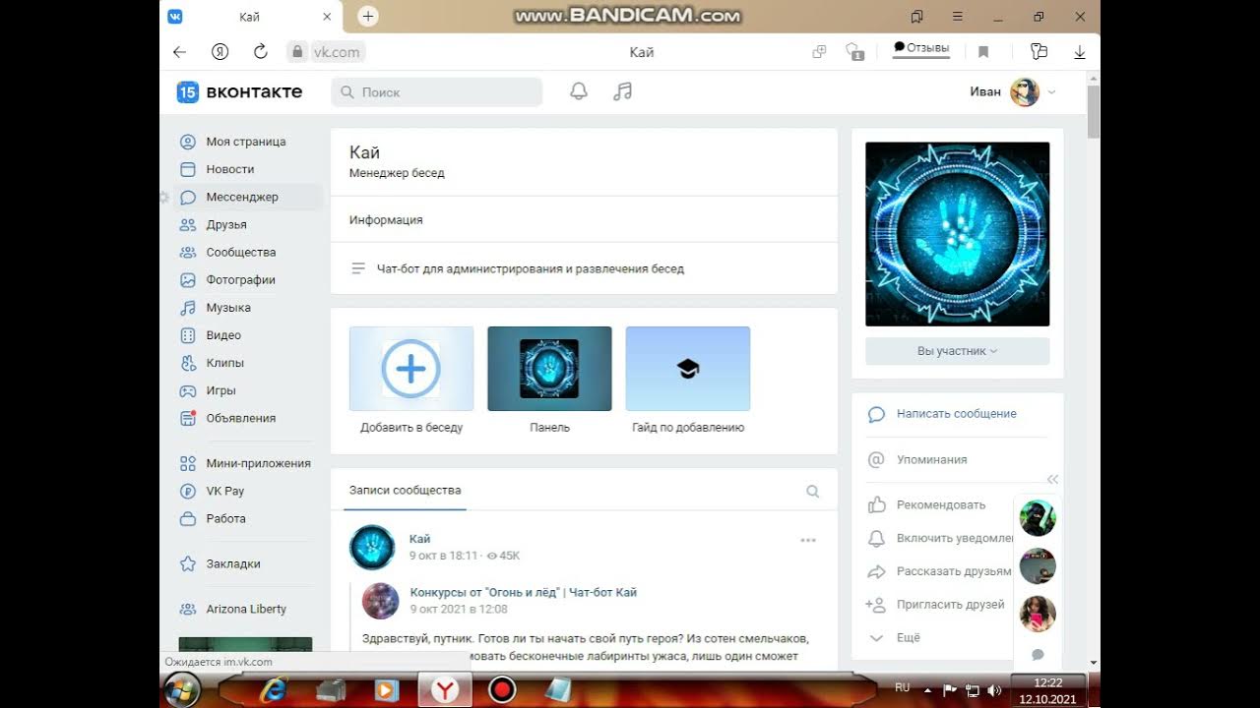This screenshot has height=708, width=1260.
Task: Open volume control in system tray
Action: 994,690
